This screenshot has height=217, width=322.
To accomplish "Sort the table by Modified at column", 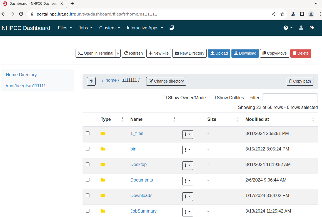I will tap(280, 119).
